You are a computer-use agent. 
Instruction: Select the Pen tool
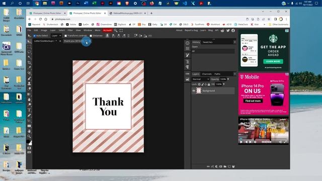(29, 115)
